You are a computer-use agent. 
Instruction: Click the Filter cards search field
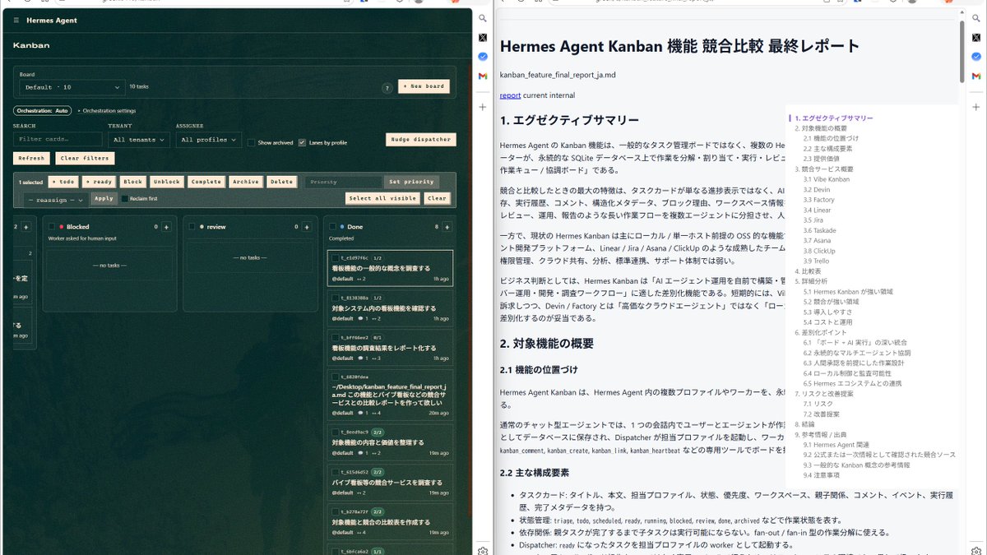(x=58, y=140)
